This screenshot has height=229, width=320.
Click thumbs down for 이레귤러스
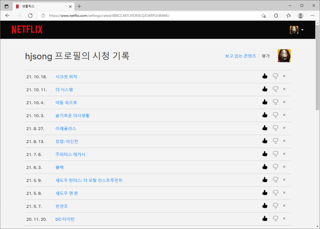click(x=275, y=128)
